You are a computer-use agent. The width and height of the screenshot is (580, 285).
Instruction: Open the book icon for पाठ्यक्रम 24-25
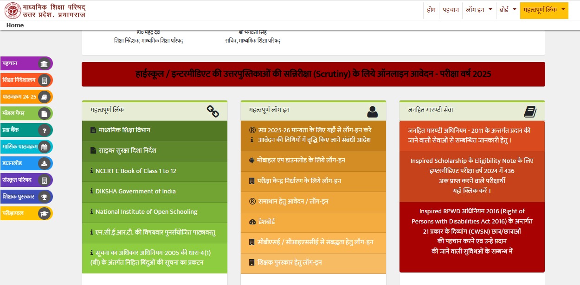coord(44,97)
